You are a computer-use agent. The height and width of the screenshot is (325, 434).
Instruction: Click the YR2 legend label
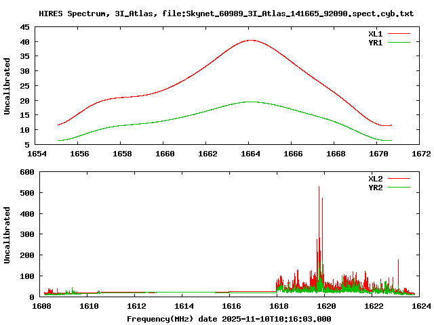point(376,188)
